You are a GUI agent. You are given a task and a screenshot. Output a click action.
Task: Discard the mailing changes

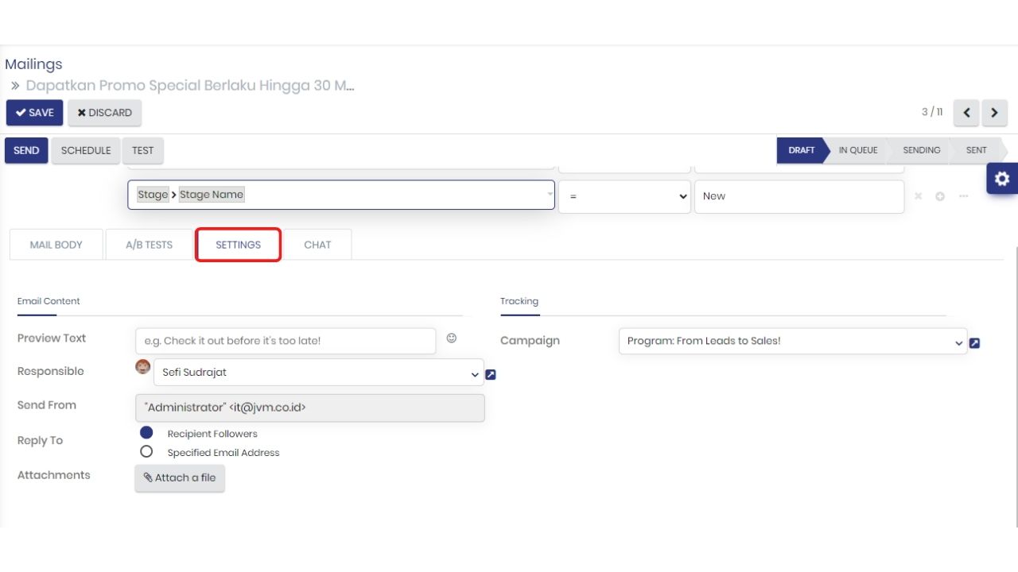coord(105,113)
